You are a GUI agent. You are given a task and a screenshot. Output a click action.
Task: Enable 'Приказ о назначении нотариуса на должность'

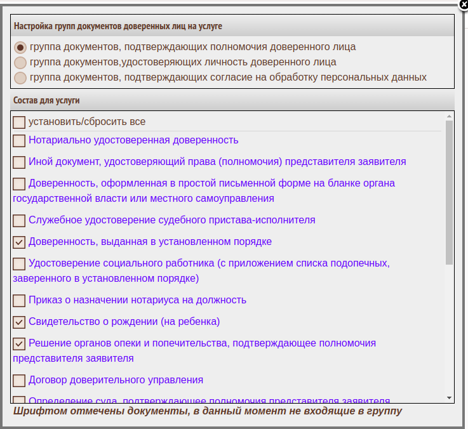pos(19,300)
